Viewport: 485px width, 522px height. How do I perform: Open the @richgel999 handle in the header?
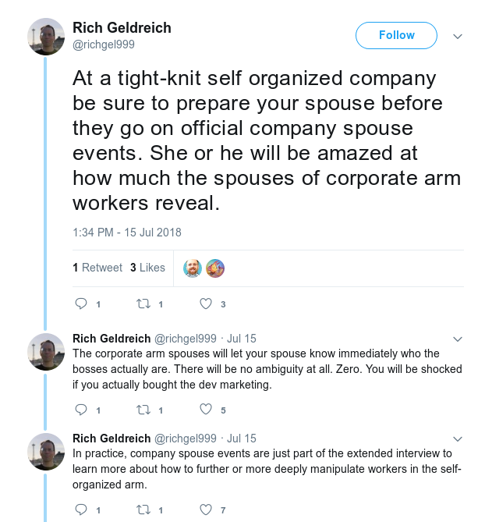[x=104, y=44]
